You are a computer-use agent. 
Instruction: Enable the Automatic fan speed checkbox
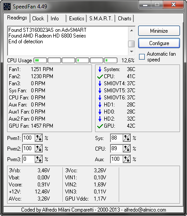[x=142, y=57]
